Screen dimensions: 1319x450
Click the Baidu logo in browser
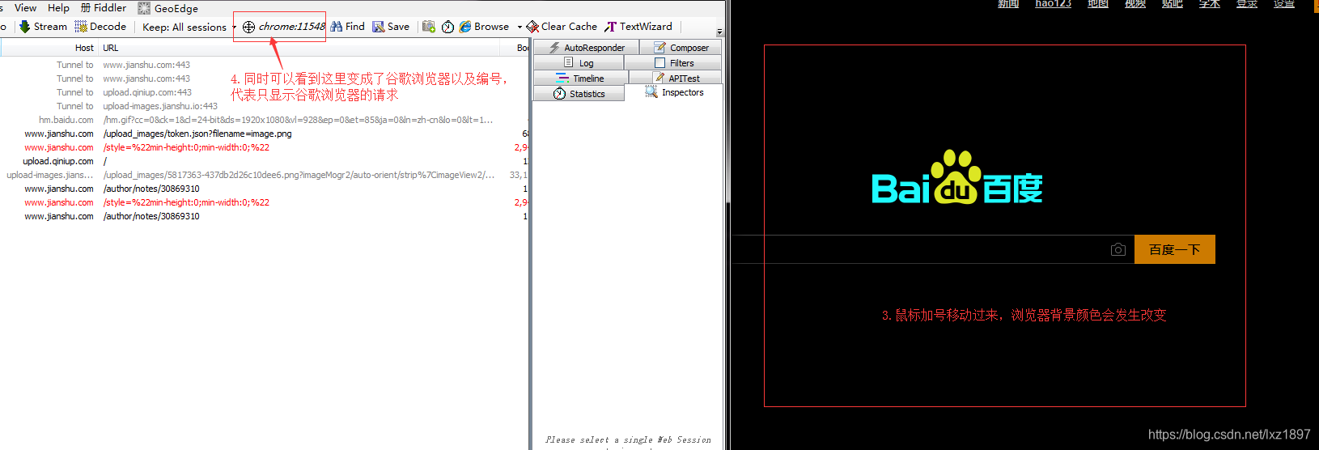tap(956, 177)
